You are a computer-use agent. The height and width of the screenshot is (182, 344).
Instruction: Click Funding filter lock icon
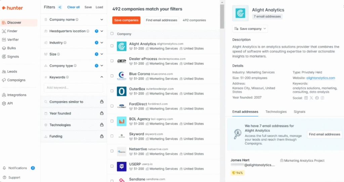click(x=102, y=136)
